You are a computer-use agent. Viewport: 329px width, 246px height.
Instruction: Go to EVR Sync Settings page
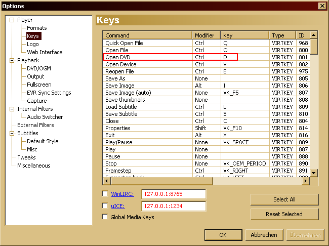tap(49, 93)
